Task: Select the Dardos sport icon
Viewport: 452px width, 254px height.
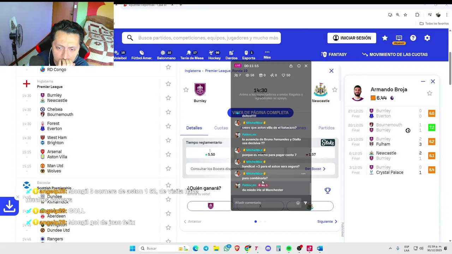Action: (x=231, y=55)
